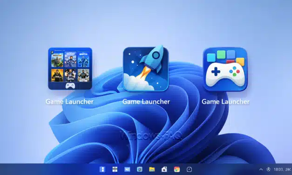Open the rocket Game Launcher icon
Viewport: 292px width, 175px height.
[x=146, y=69]
